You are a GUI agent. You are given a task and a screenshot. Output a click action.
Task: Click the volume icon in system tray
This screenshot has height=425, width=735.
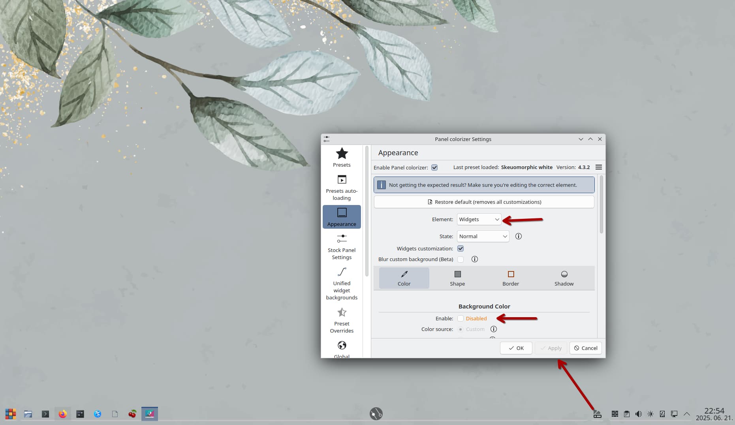(638, 414)
